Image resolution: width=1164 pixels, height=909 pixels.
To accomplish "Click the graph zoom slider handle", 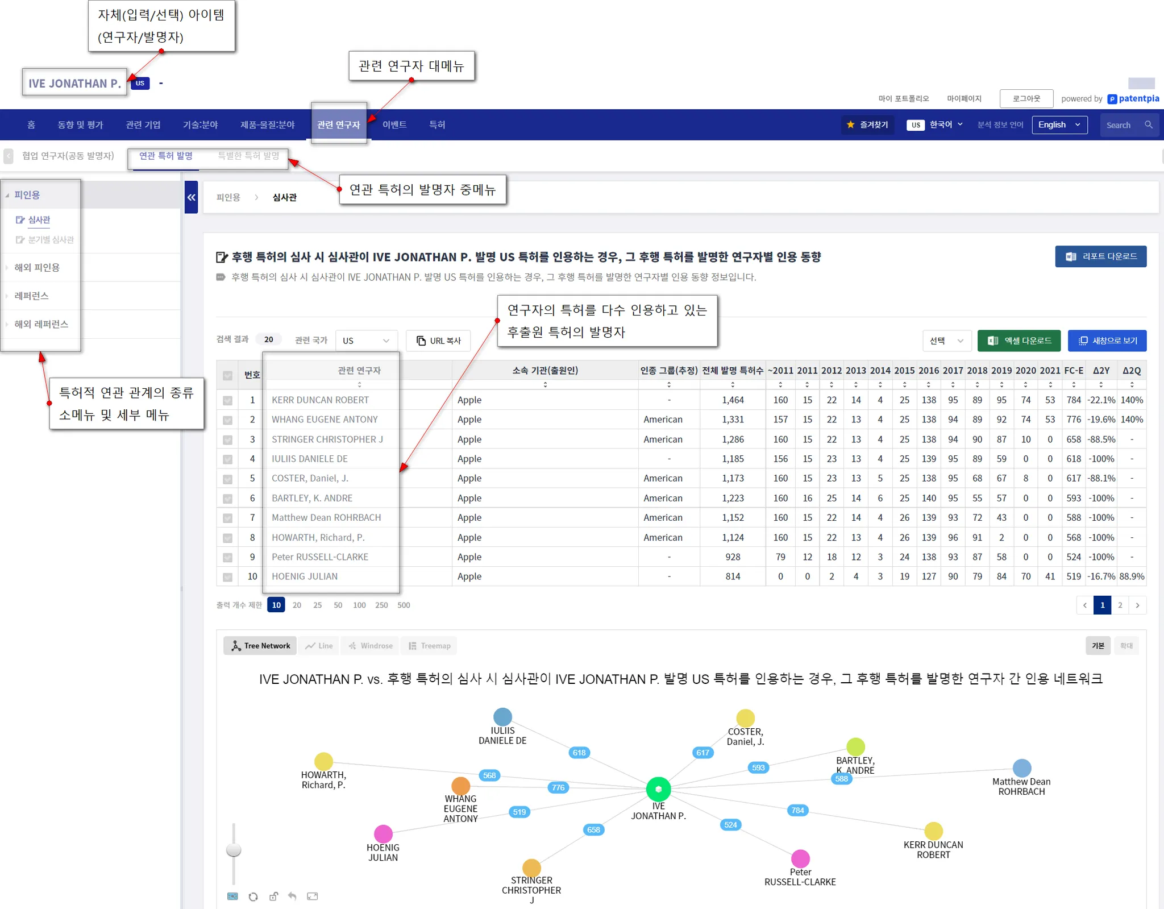I will click(234, 850).
